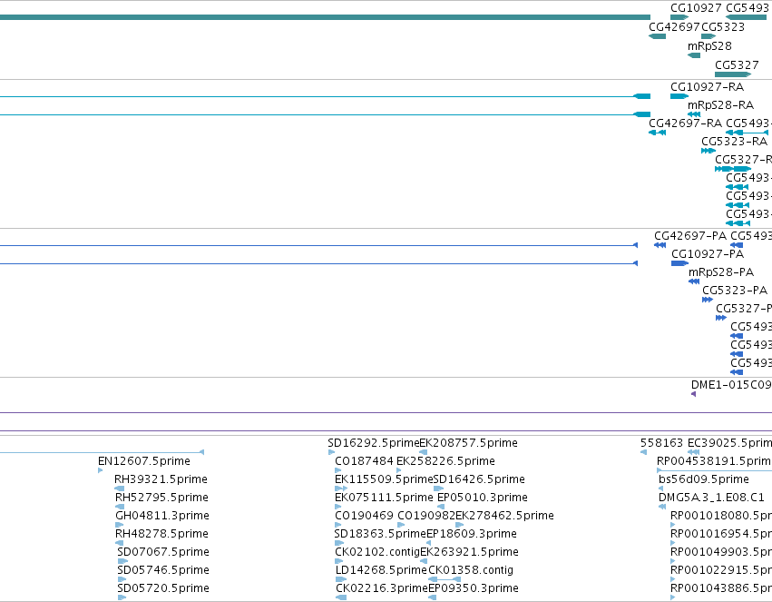Select the CG5327 gene arrow glyph

(x=733, y=74)
